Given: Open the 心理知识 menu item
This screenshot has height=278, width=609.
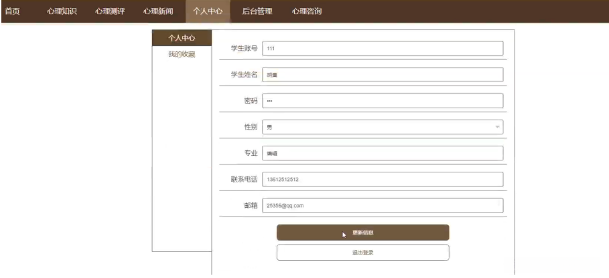Looking at the screenshot, I should click(62, 11).
